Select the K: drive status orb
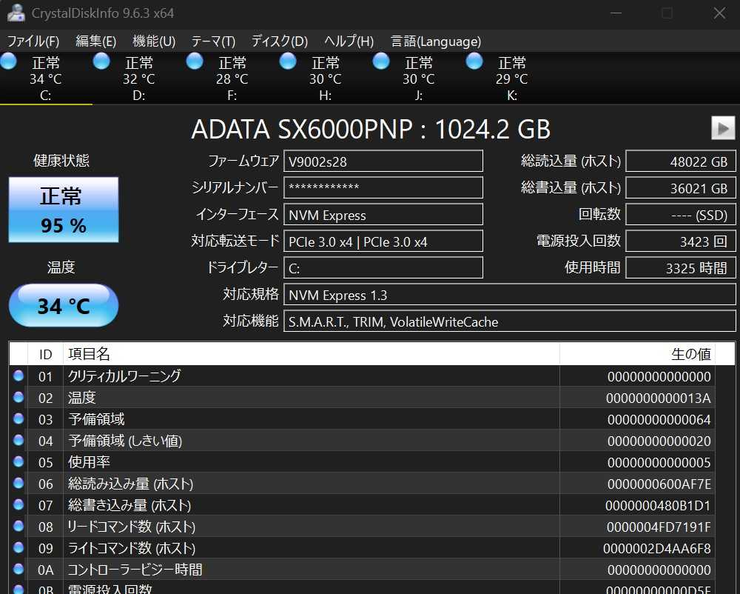This screenshot has width=740, height=594. pos(474,61)
